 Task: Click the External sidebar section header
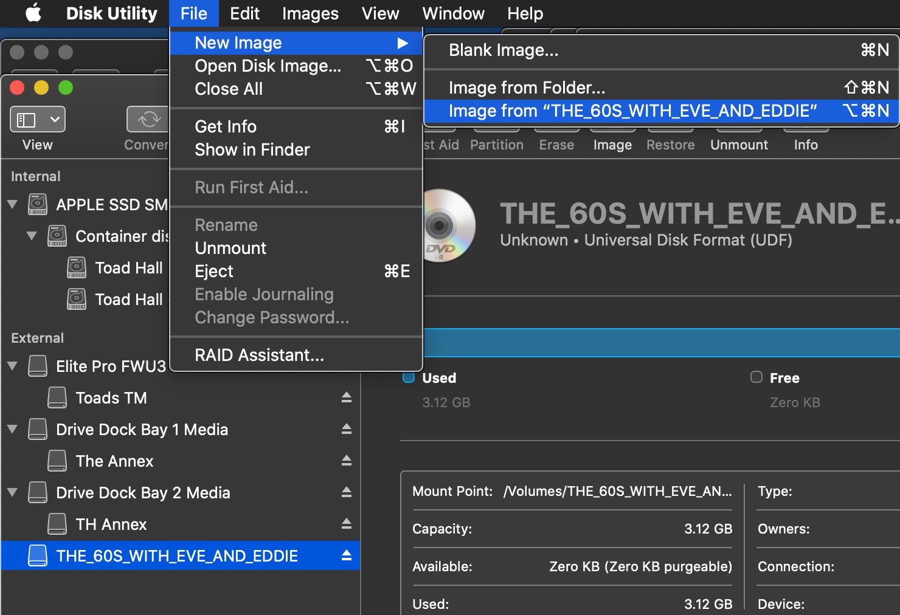pos(37,338)
